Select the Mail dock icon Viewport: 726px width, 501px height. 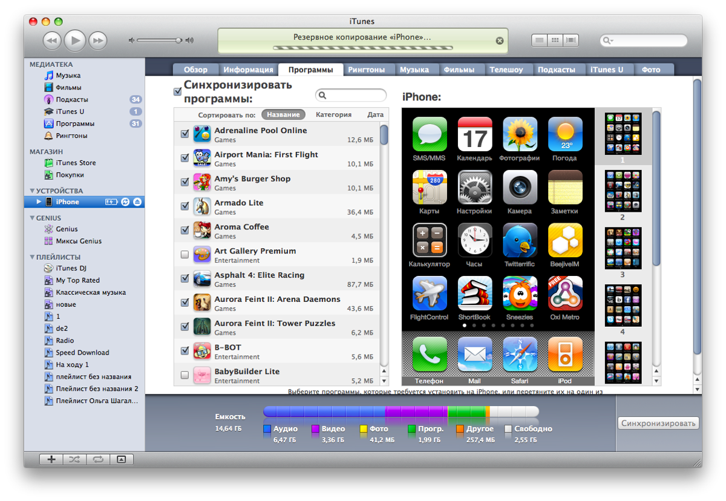[475, 355]
